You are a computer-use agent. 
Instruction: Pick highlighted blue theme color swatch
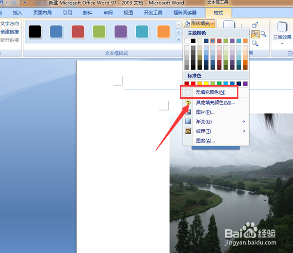(x=213, y=41)
